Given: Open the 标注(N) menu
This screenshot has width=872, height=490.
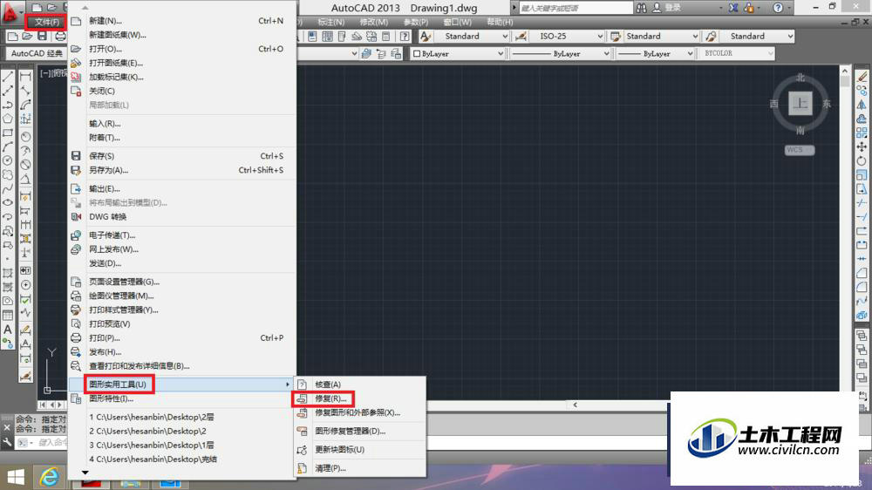Looking at the screenshot, I should pyautogui.click(x=330, y=22).
